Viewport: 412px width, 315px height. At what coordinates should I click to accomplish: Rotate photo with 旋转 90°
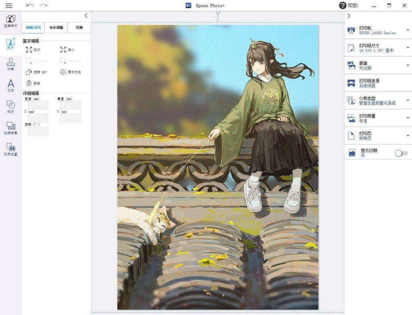[x=36, y=72]
